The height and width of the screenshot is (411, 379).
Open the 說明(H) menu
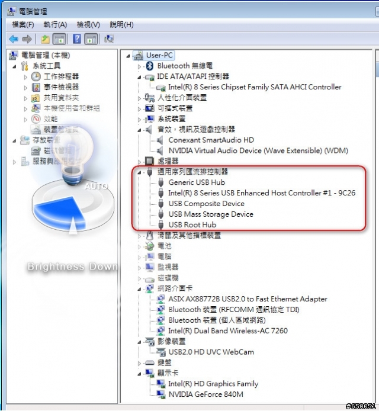tap(121, 25)
